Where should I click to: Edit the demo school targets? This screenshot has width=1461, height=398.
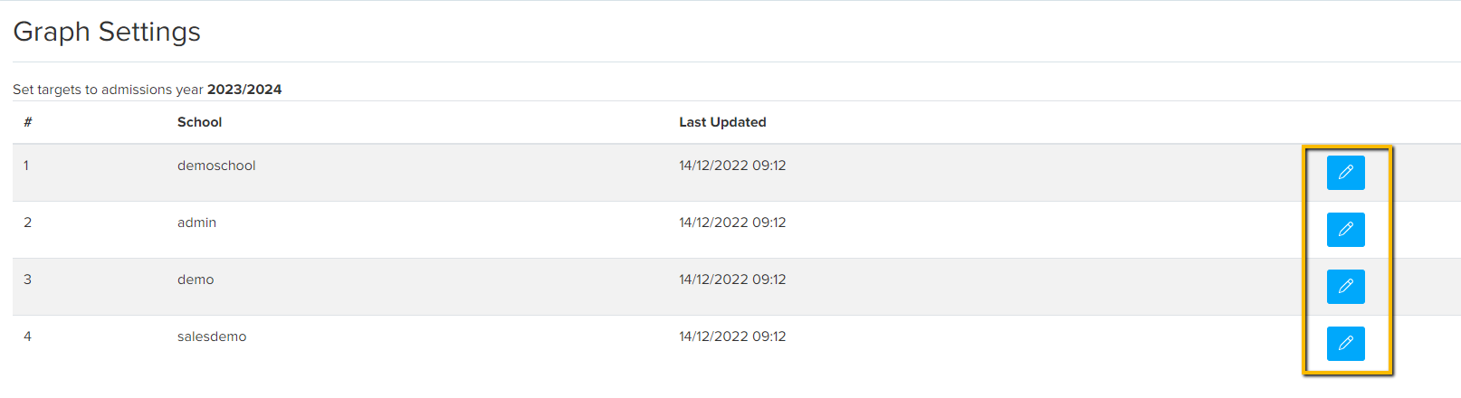pyautogui.click(x=1345, y=286)
